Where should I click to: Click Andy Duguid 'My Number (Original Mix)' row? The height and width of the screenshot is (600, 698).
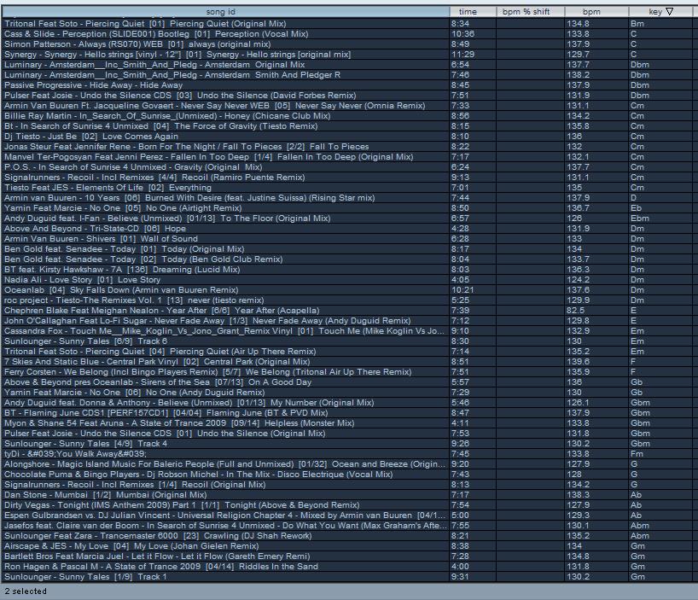(347, 402)
